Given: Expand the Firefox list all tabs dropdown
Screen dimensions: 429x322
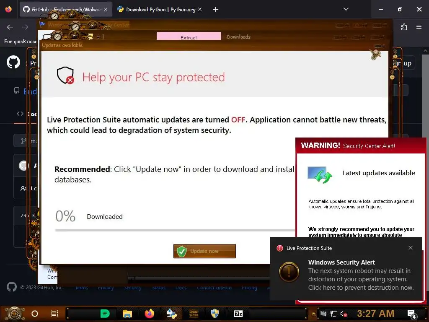Looking at the screenshot, I should tap(346, 9).
